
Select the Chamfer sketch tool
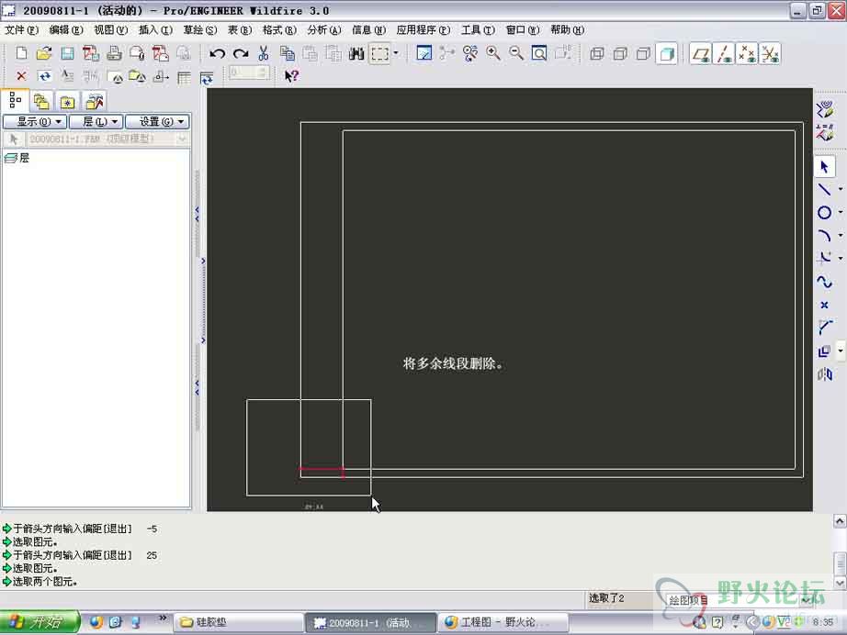(x=824, y=328)
